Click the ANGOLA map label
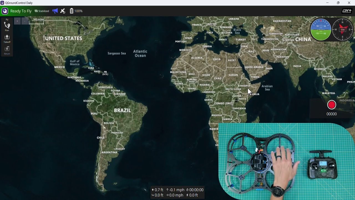355x200 pixels. pyautogui.click(x=217, y=115)
